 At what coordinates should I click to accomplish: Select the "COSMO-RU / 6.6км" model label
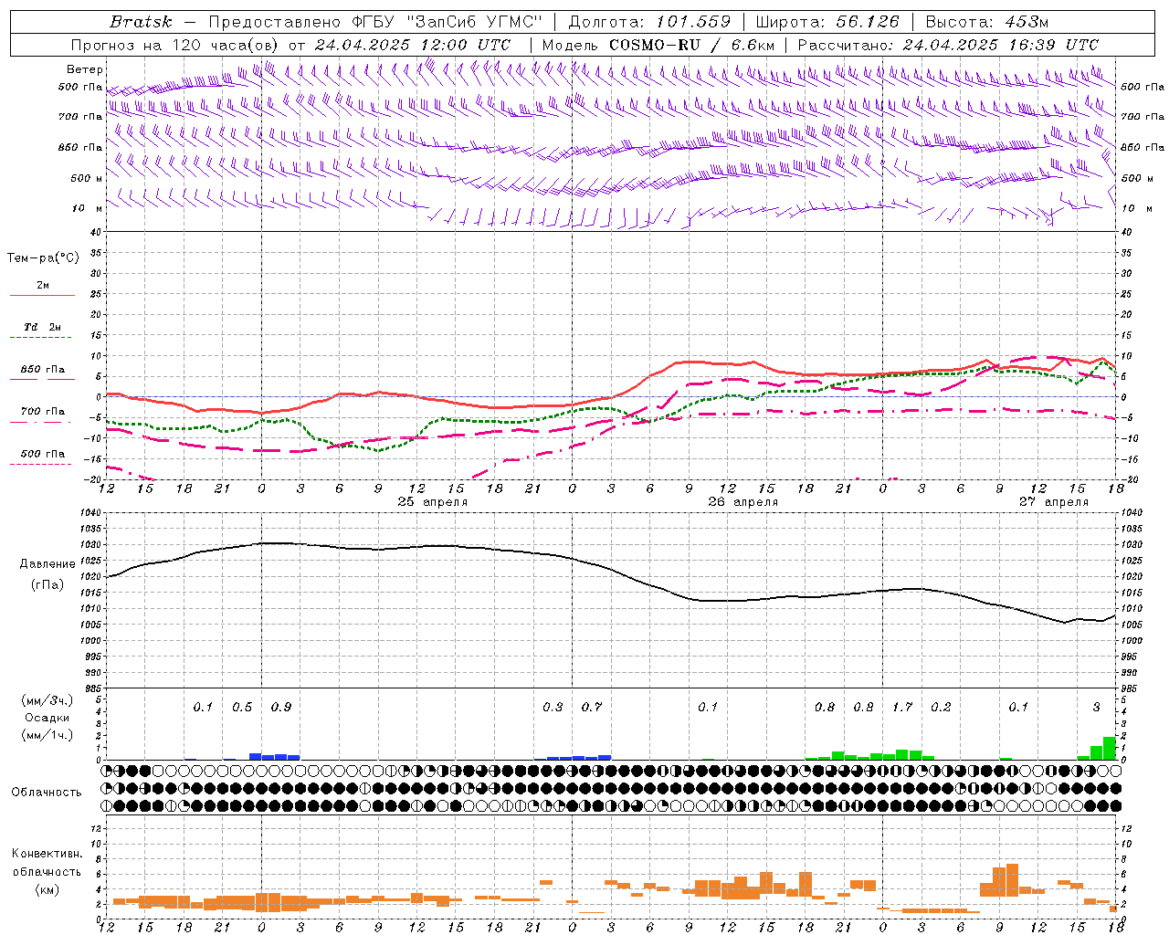(x=691, y=45)
